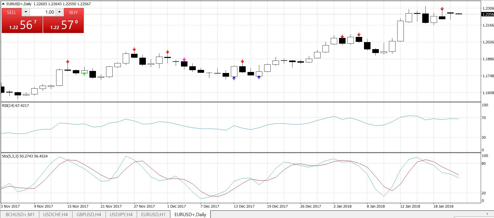
Task: Click the red down arrow near 15 Nov
Action: [x=68, y=62]
